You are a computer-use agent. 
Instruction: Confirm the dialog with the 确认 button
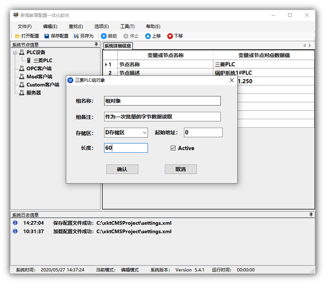click(x=122, y=169)
